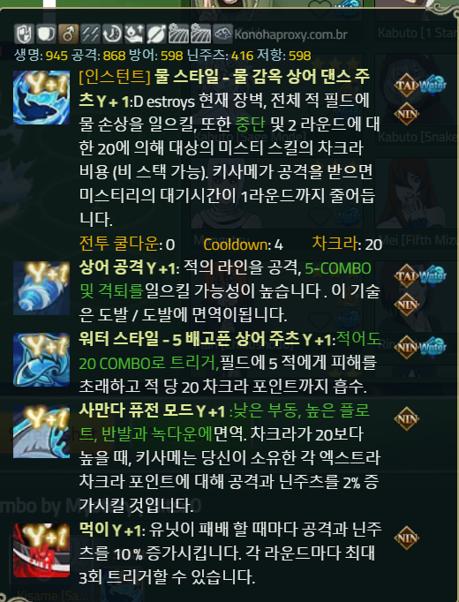This screenshot has height=602, width=459.
Task: Click the leaf with arrow trait icon
Action: [x=156, y=34]
